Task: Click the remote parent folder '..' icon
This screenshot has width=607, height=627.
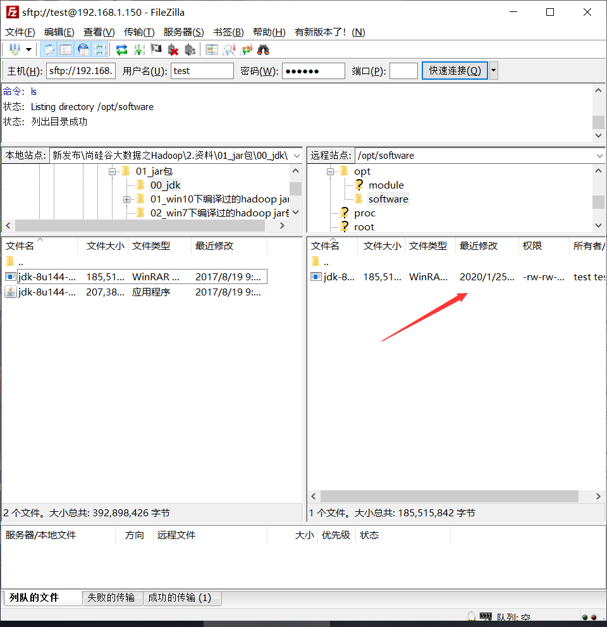Action: (316, 261)
